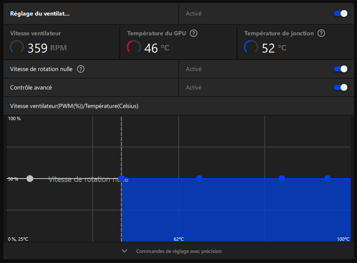Click the red GPU temperature gauge

click(x=133, y=47)
